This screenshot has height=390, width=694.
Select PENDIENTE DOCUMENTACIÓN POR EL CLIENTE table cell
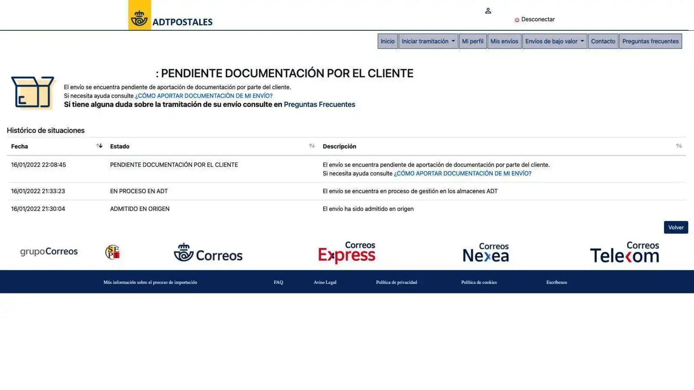coord(174,165)
